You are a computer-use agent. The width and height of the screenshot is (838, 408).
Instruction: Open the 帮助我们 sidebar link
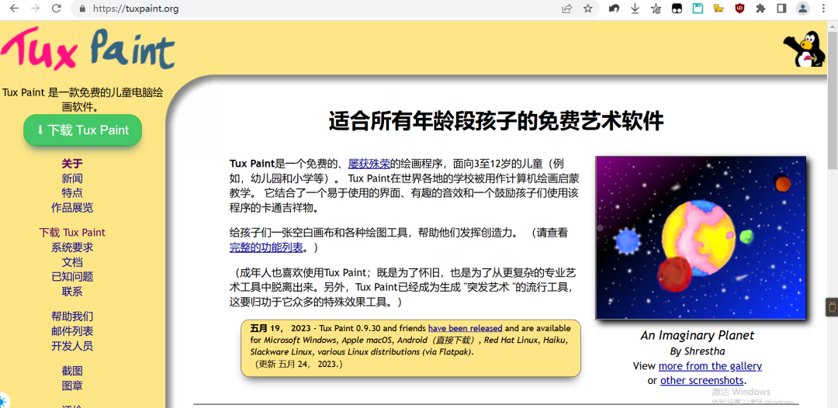72,316
